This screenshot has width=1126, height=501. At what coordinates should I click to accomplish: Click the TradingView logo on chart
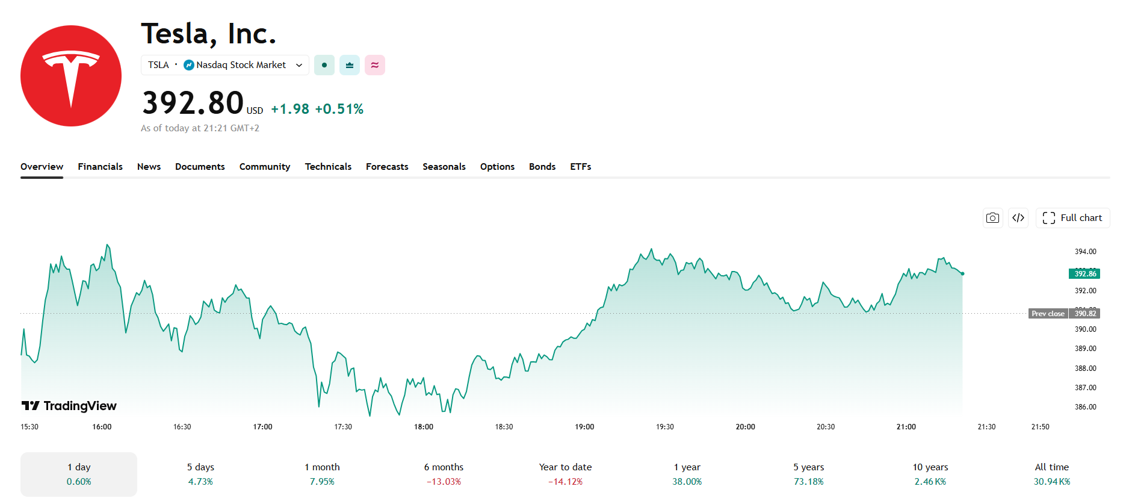tap(69, 406)
